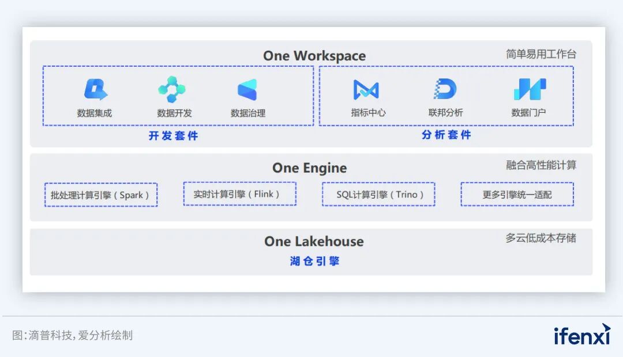This screenshot has width=623, height=357.
Task: Click the 指标中心 metrics center icon
Action: click(x=366, y=89)
